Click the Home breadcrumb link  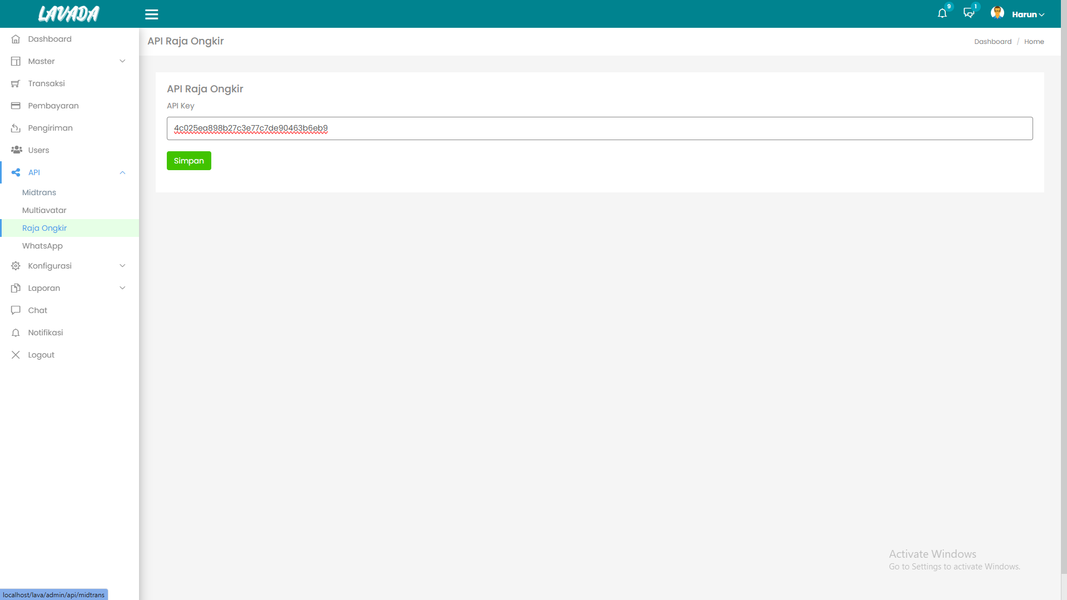click(x=1034, y=42)
